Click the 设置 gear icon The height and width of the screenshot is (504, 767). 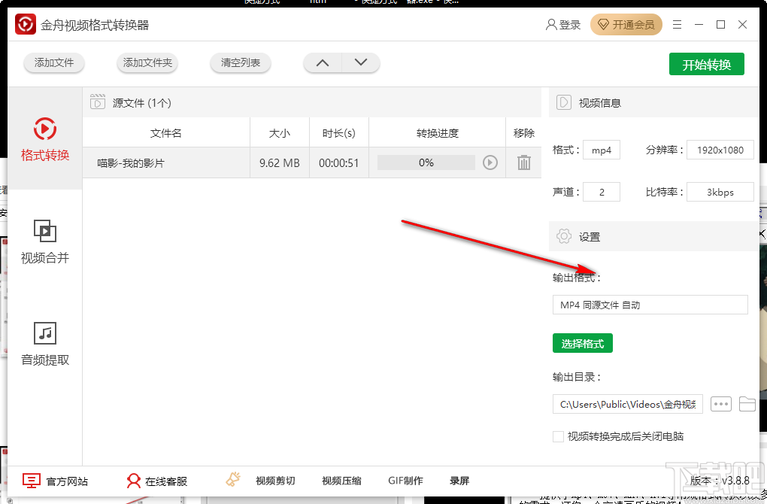(x=563, y=236)
